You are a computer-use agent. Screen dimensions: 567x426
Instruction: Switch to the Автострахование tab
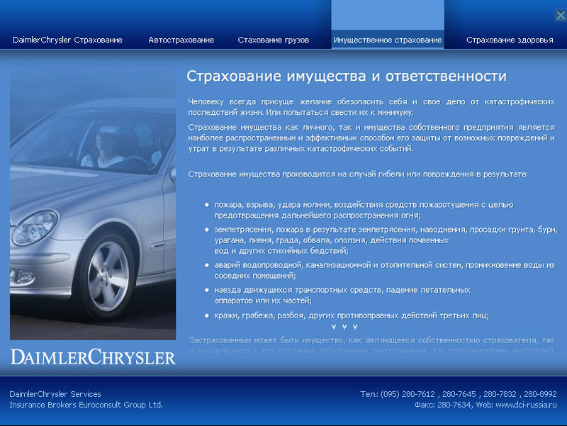tap(181, 40)
